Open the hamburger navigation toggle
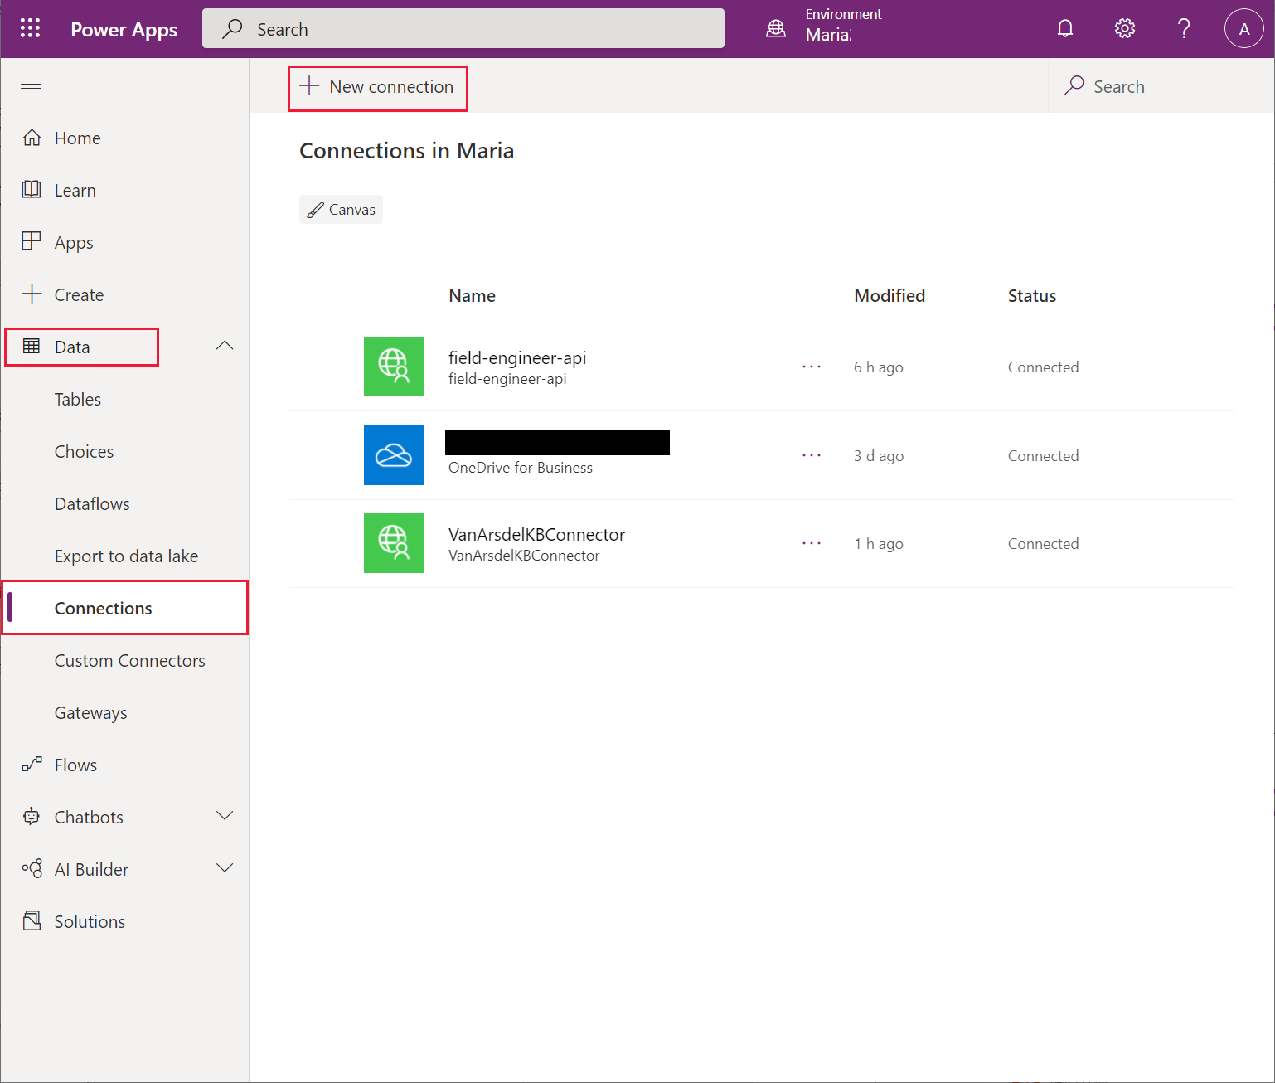 click(x=30, y=84)
